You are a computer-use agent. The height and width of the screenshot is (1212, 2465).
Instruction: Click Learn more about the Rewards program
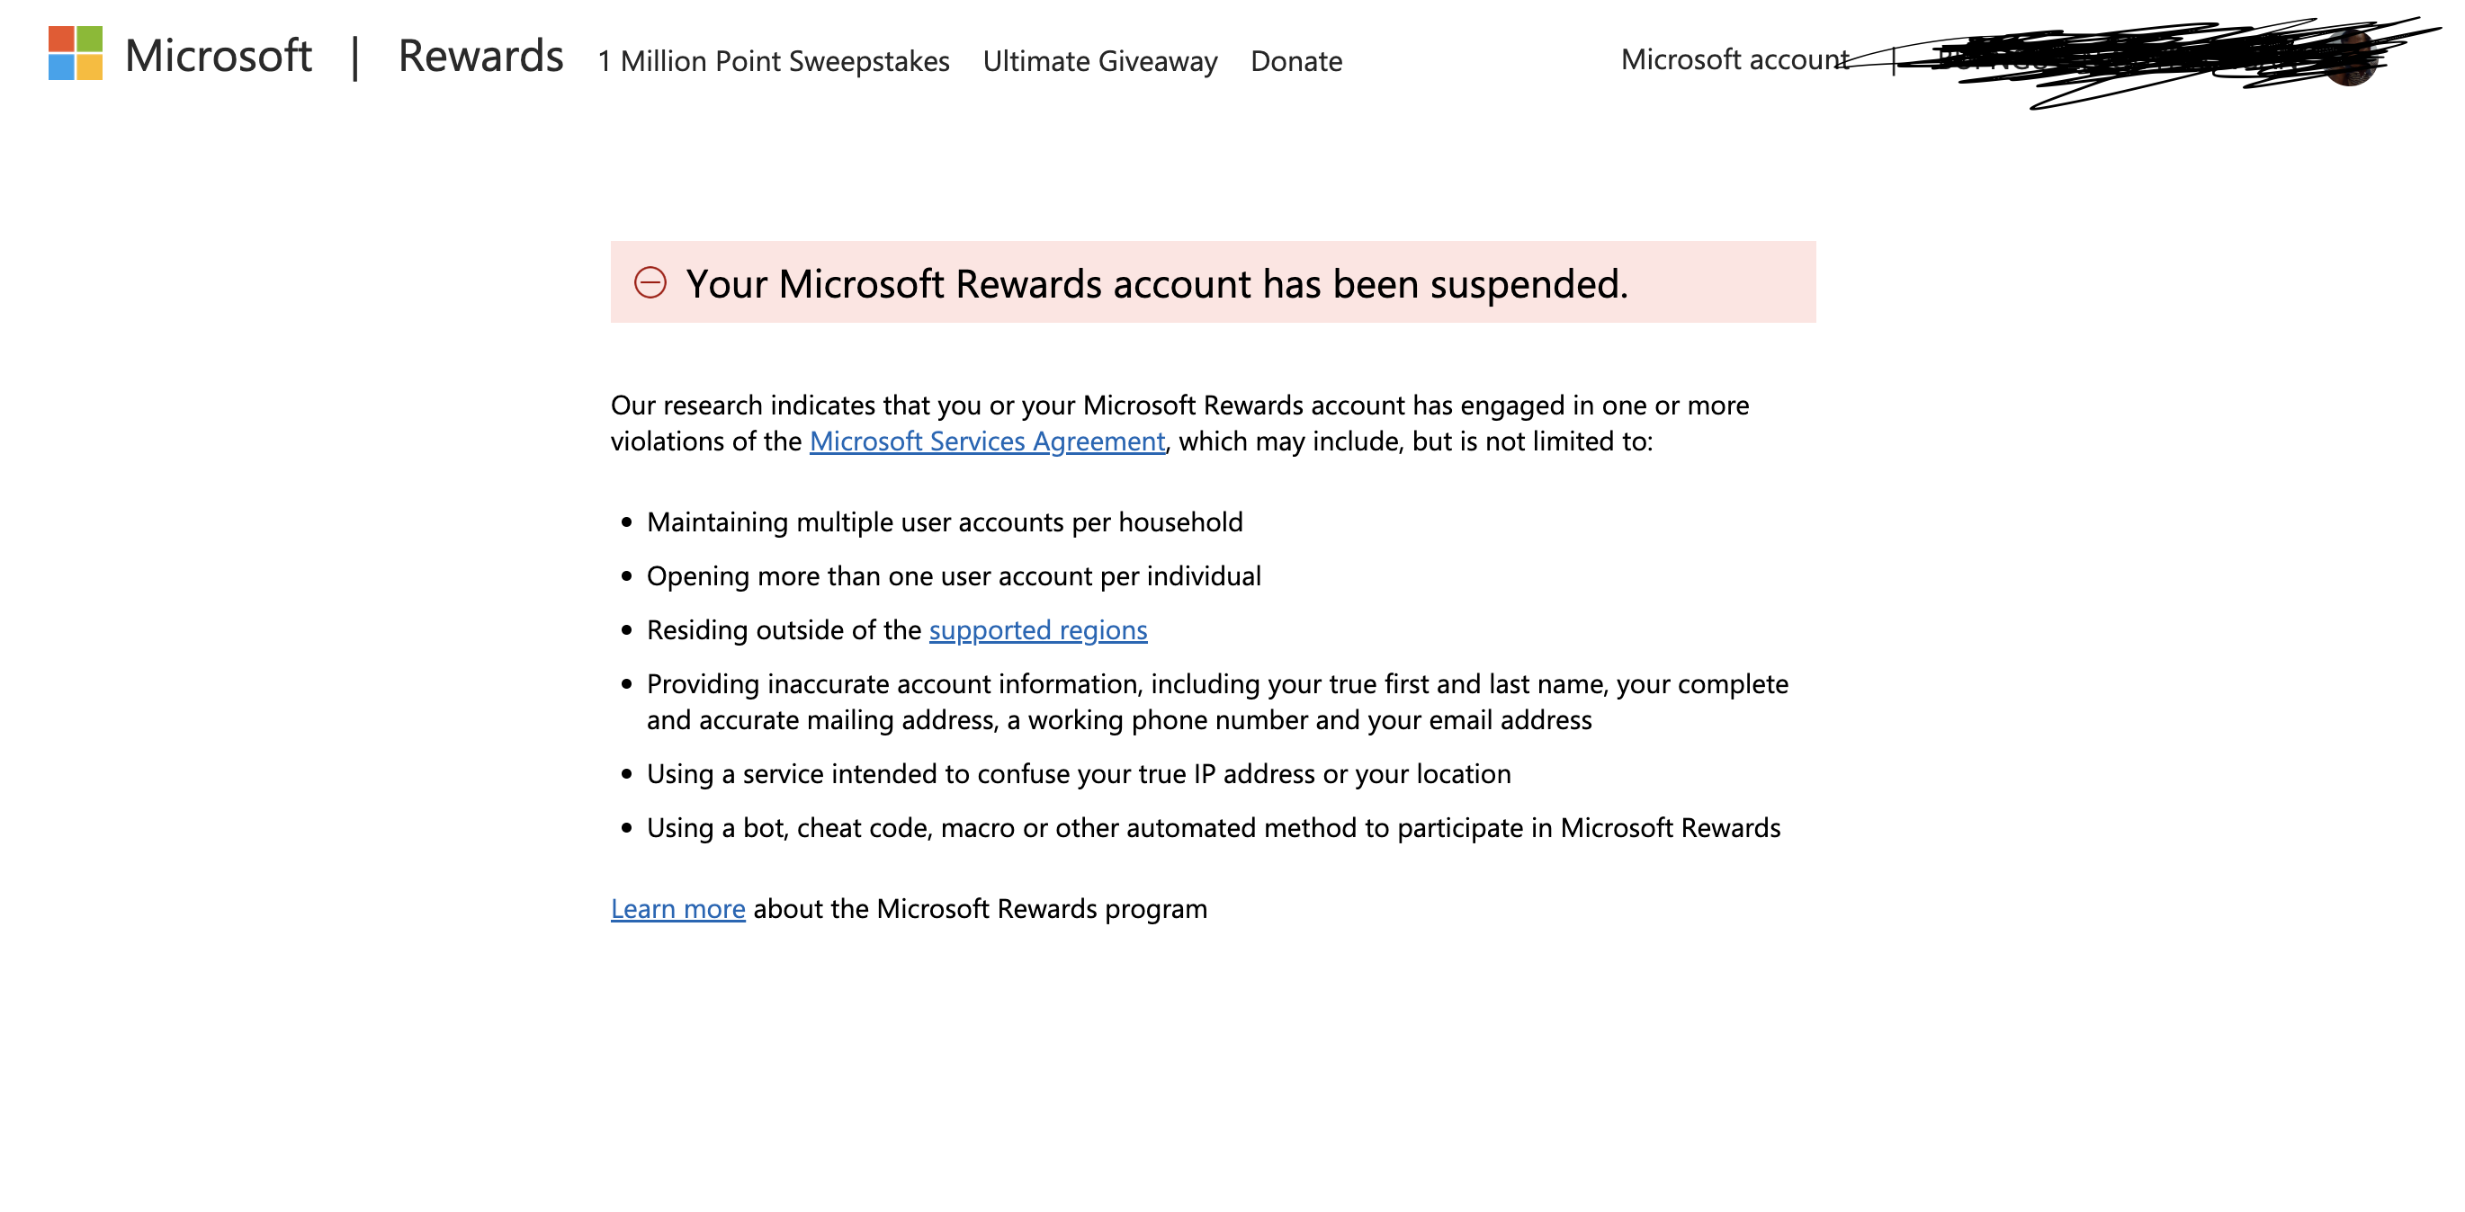(x=677, y=909)
